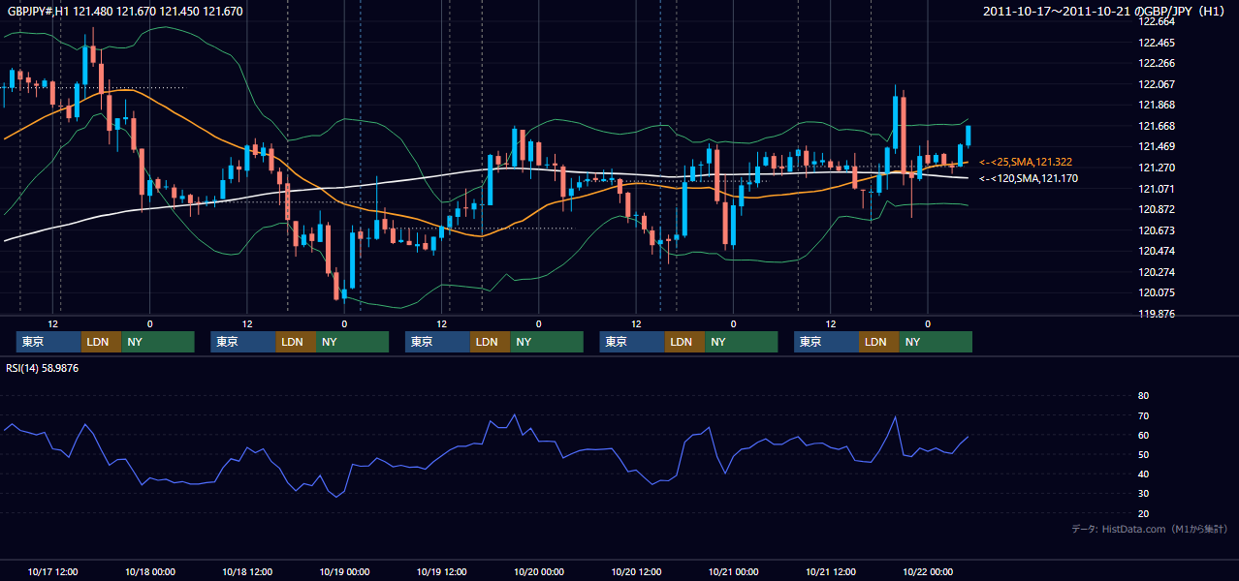Select the 10/21 12:00 time axis label
Viewport: 1239px width, 581px height.
click(x=832, y=571)
